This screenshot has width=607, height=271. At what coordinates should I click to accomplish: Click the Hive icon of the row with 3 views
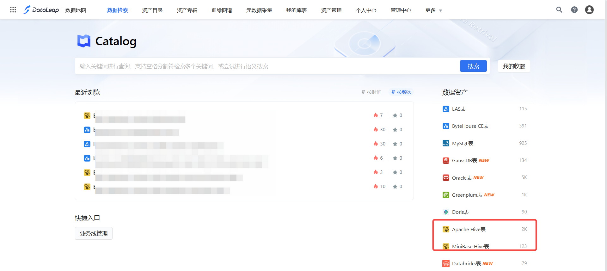point(87,173)
